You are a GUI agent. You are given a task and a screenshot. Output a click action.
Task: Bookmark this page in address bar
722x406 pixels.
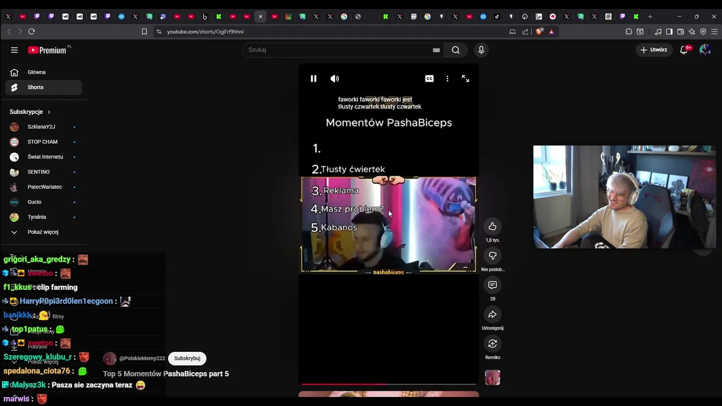[x=144, y=32]
